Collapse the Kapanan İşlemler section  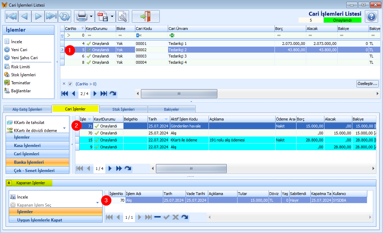coord(9,183)
